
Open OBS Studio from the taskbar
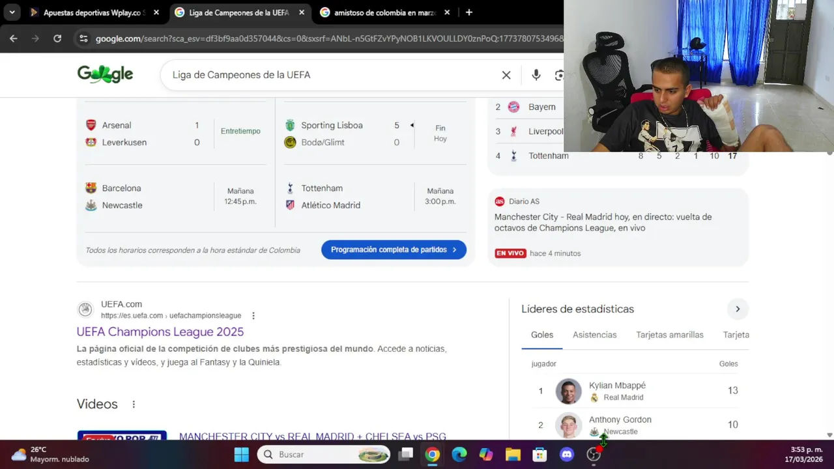[594, 455]
